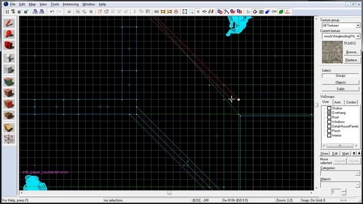
Task: Save window state icon
Action: coord(41,11)
